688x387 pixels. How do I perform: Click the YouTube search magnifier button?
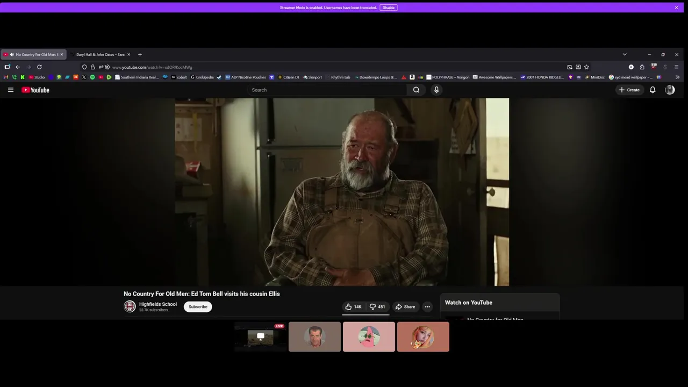tap(416, 90)
